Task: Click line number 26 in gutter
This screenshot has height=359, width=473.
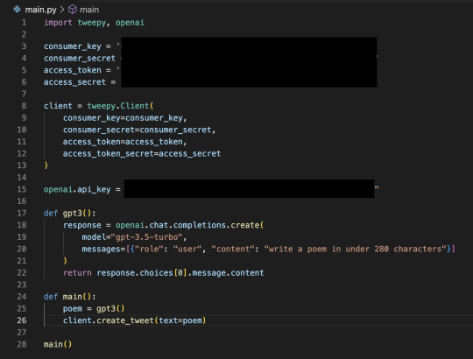Action: [x=22, y=320]
